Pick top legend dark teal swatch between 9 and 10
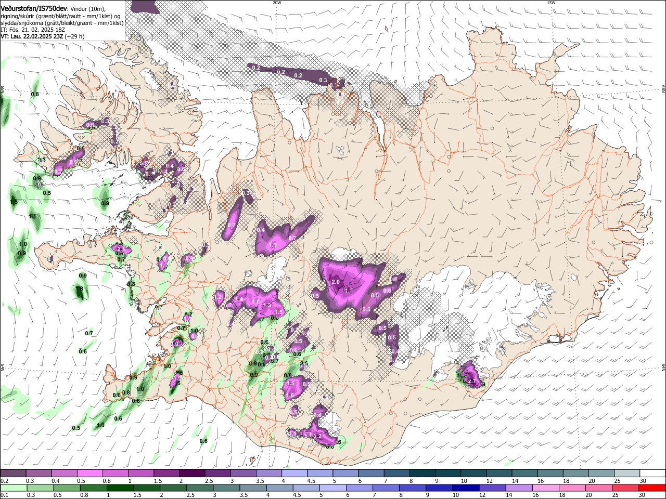The image size is (666, 499). pyautogui.click(x=448, y=473)
